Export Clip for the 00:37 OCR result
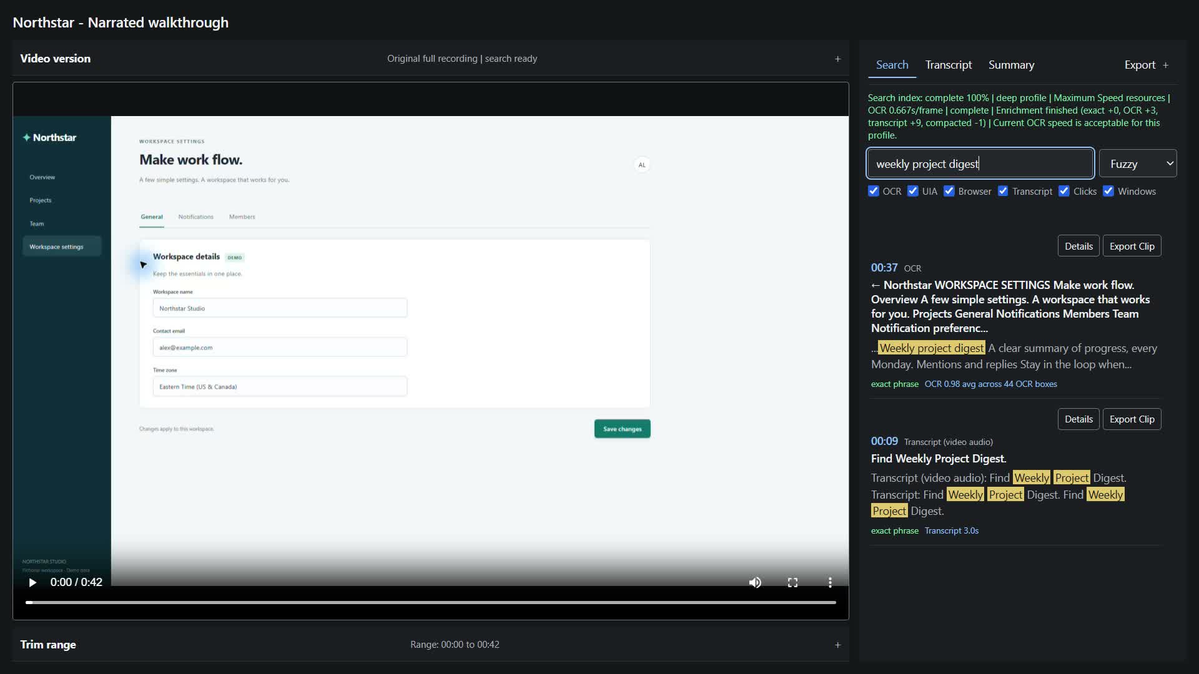The width and height of the screenshot is (1199, 674). 1132,246
